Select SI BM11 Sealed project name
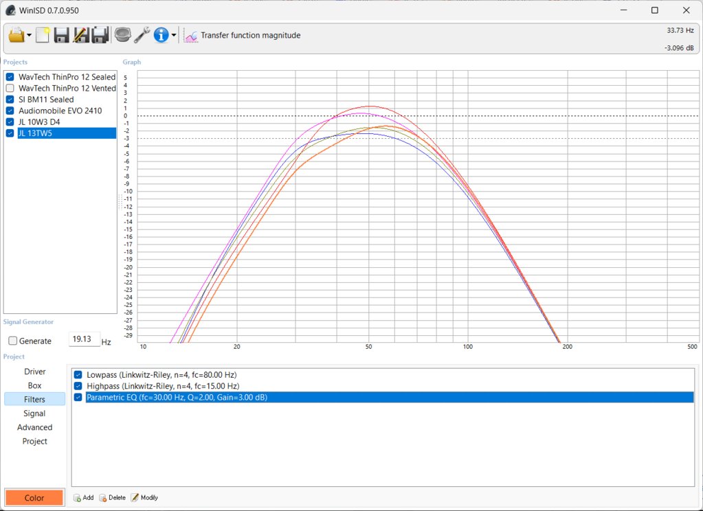This screenshot has height=511, width=703. pyautogui.click(x=46, y=100)
